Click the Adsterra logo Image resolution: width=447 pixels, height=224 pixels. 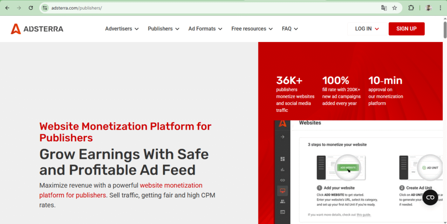[x=37, y=29]
